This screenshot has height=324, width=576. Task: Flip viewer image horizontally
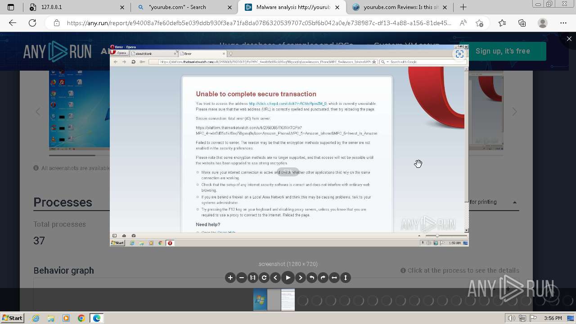click(334, 278)
